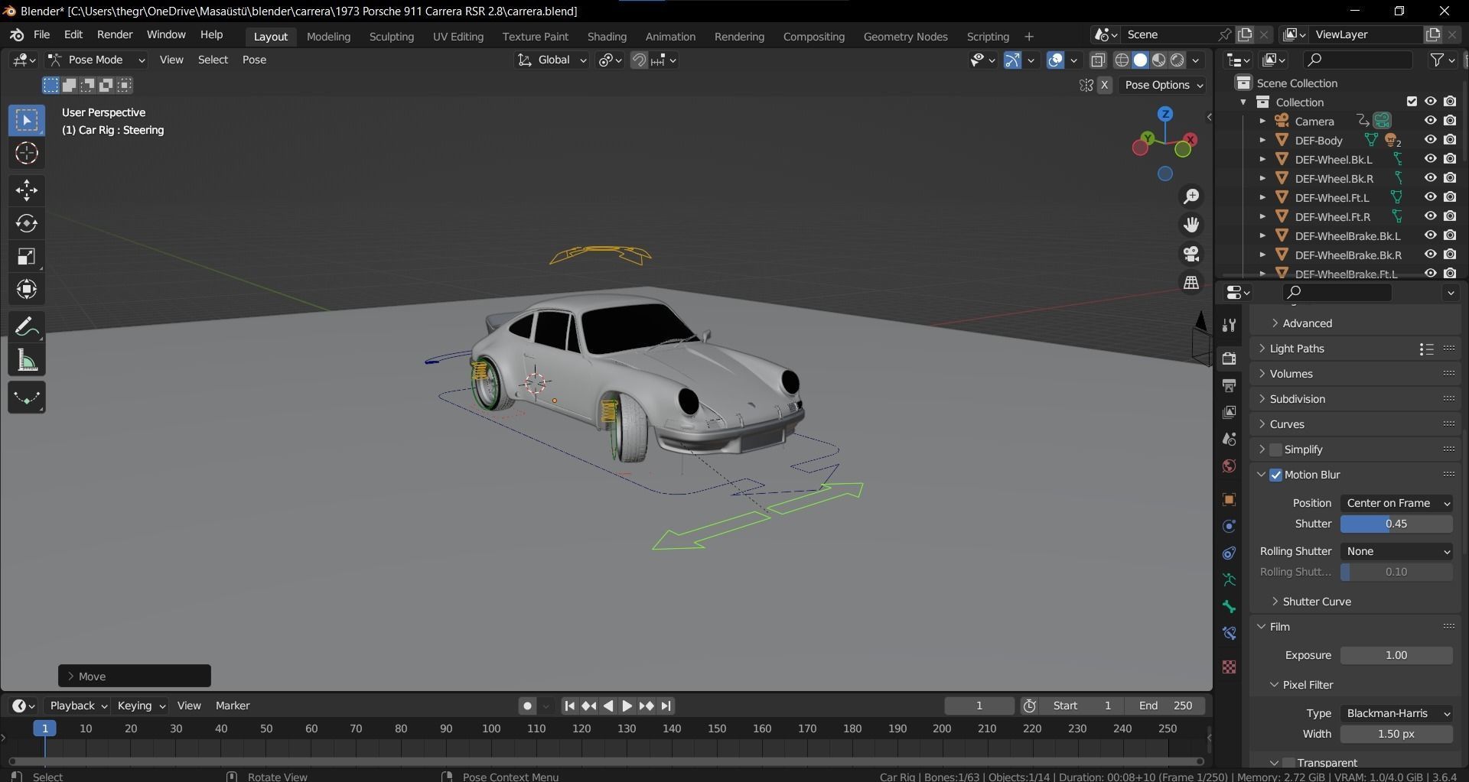This screenshot has height=782, width=1469.
Task: Open Pixel Filter Type dropdown
Action: click(1396, 713)
